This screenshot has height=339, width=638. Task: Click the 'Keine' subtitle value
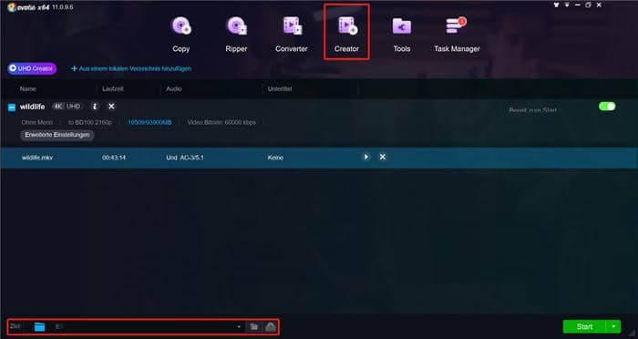coord(275,158)
